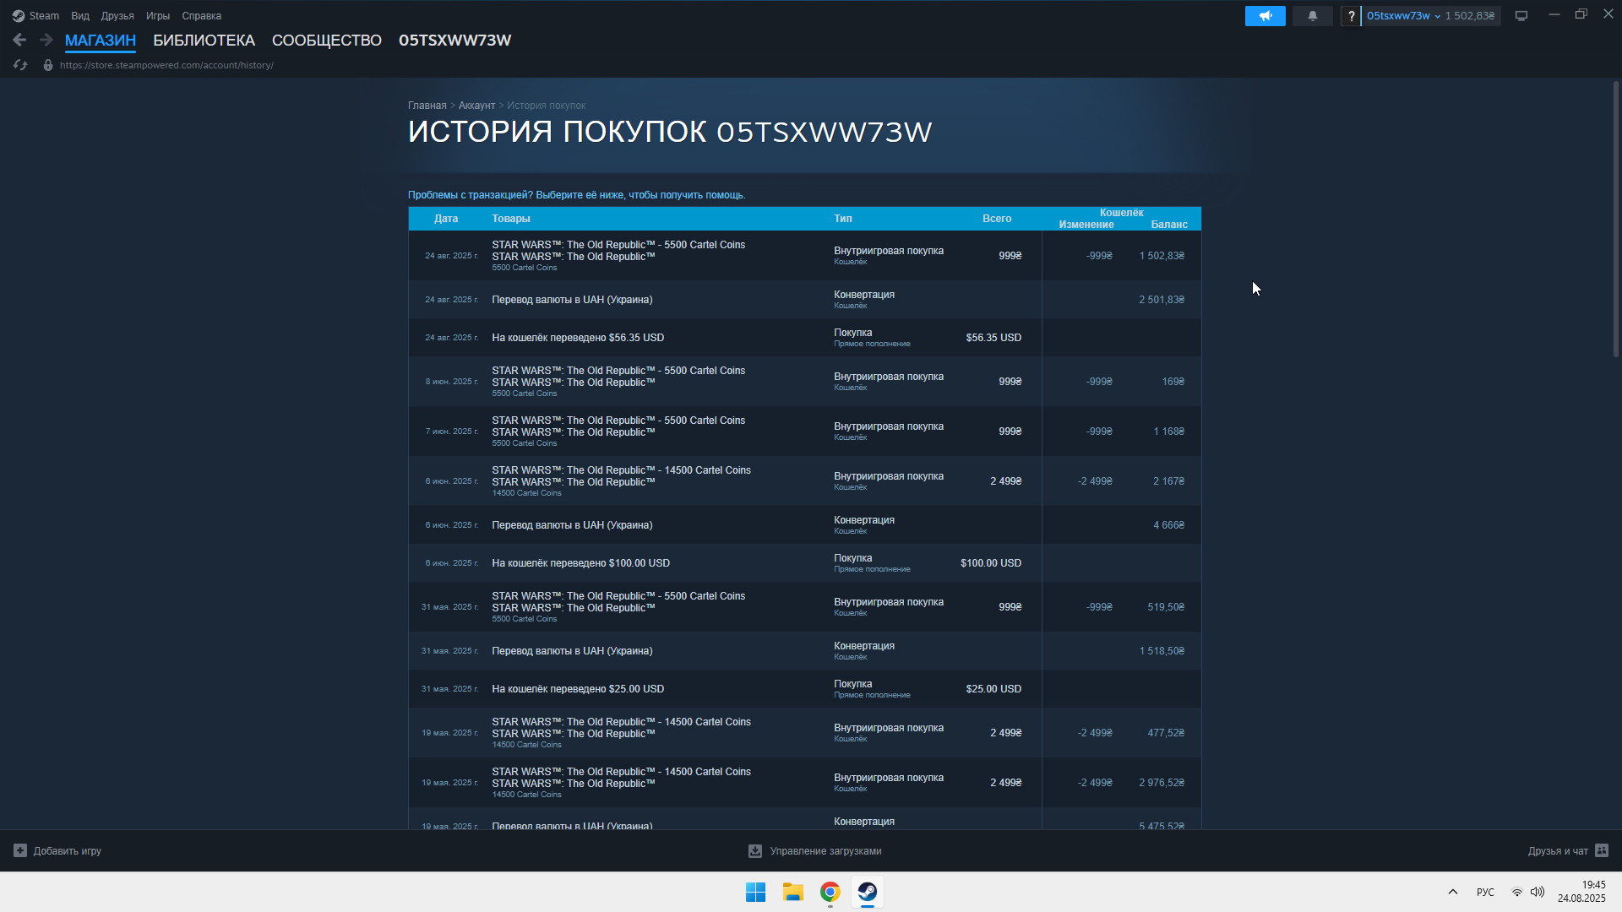Select the 24 авг. 5500 Cartel Coins purchase
The width and height of the screenshot is (1622, 912).
click(804, 255)
